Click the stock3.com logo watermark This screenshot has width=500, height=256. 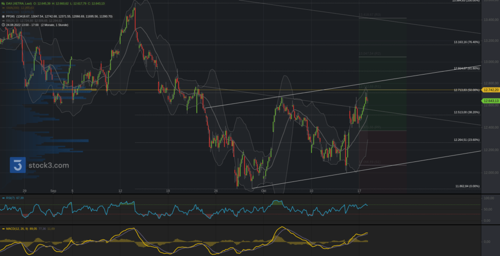point(40,165)
